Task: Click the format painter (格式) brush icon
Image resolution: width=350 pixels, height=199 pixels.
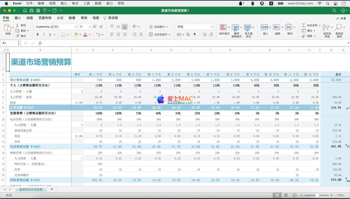Action: coord(17,36)
